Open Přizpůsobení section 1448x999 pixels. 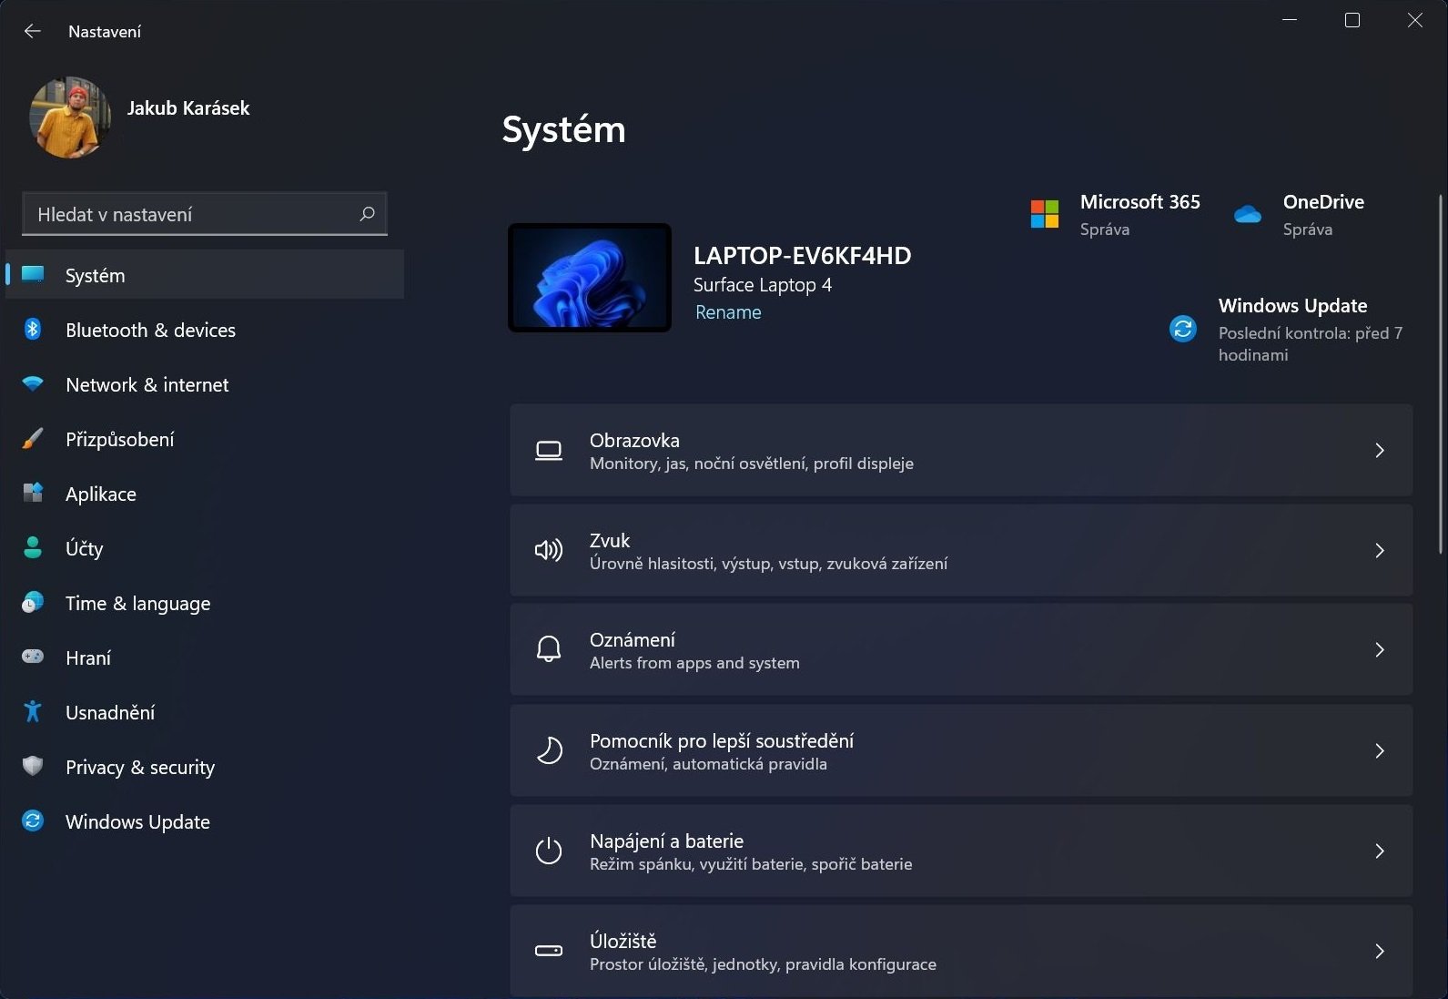[x=205, y=439]
